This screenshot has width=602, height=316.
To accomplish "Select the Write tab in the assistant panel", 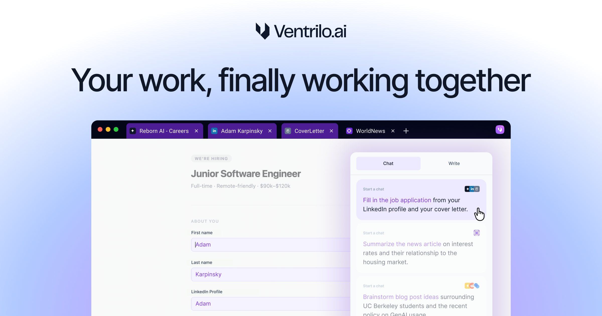I will point(454,164).
